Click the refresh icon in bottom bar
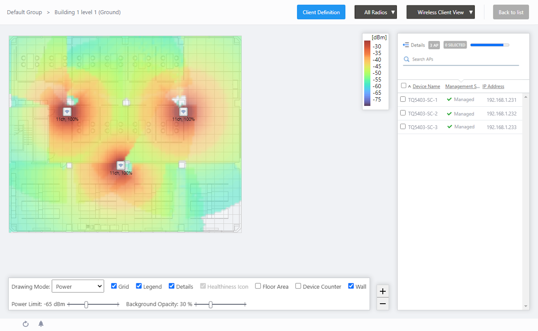 point(26,324)
